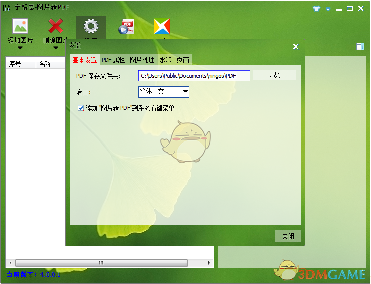The width and height of the screenshot is (371, 284).
Task: Click the PDF save folder path field
Action: 194,76
